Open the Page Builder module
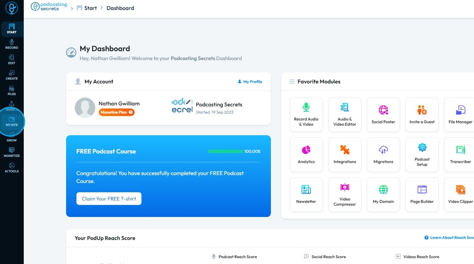 pyautogui.click(x=422, y=194)
